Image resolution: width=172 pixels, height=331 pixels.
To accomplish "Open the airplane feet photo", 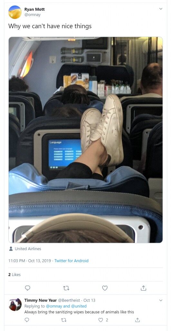I will point(86,140).
